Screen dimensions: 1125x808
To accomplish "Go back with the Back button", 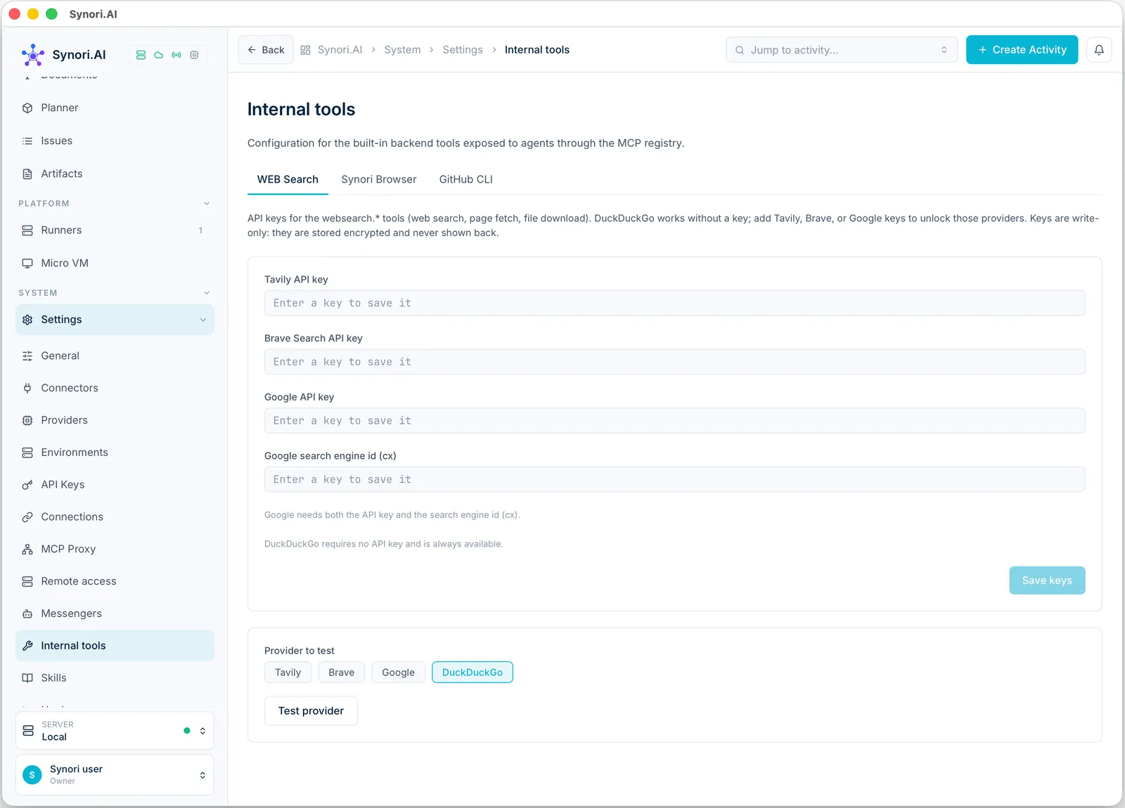I will (266, 50).
